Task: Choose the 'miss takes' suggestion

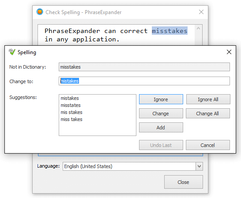Action: point(72,119)
